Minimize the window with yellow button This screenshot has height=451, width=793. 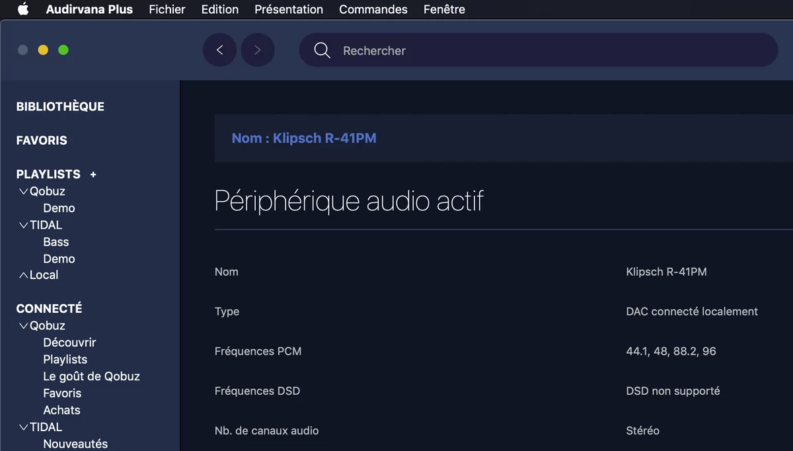(43, 50)
